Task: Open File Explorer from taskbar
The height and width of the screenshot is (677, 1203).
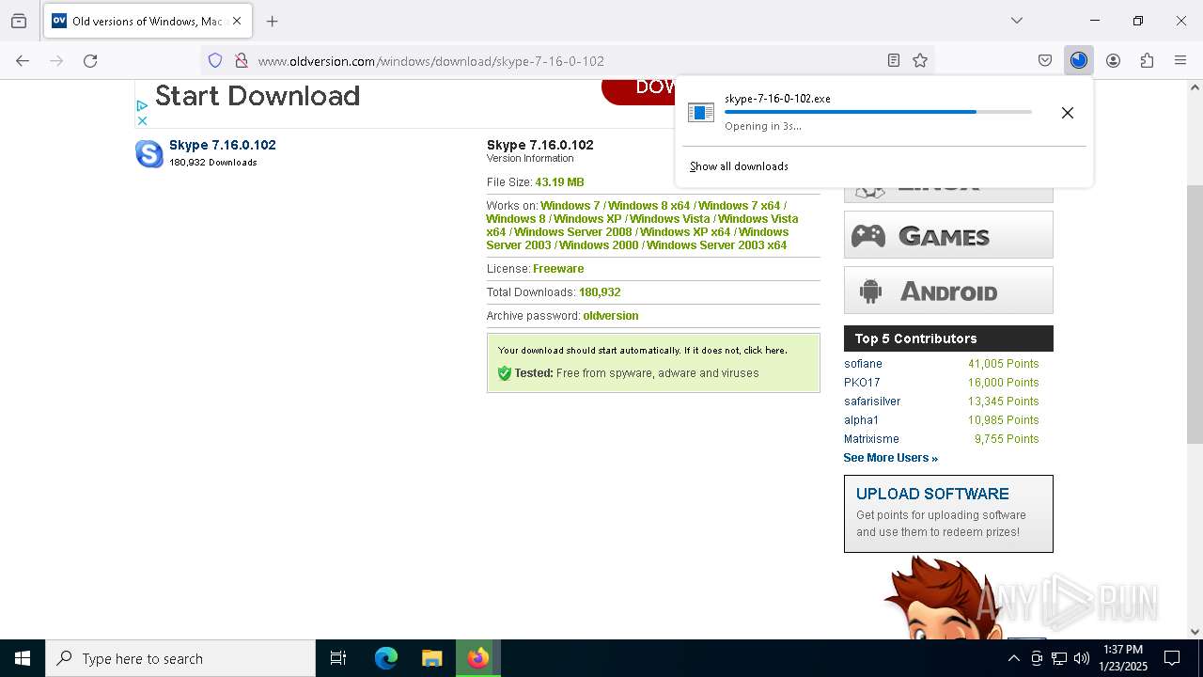Action: pyautogui.click(x=431, y=658)
